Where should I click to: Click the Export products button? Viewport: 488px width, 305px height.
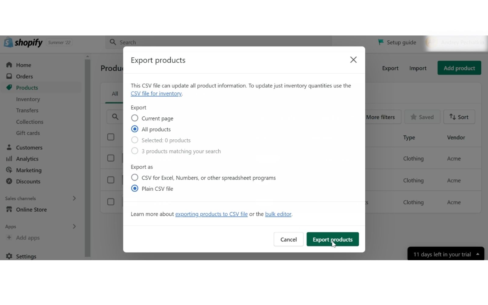pyautogui.click(x=333, y=239)
